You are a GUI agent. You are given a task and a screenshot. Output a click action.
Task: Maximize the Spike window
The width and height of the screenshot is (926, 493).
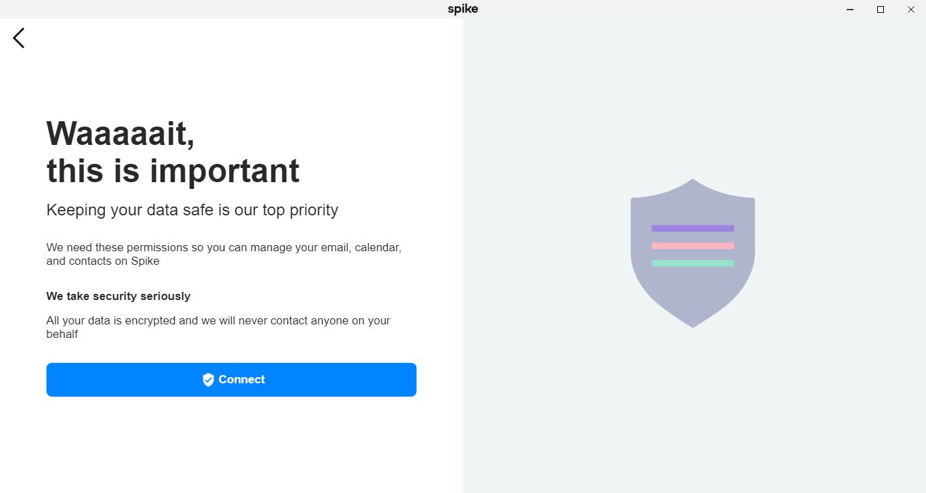881,9
